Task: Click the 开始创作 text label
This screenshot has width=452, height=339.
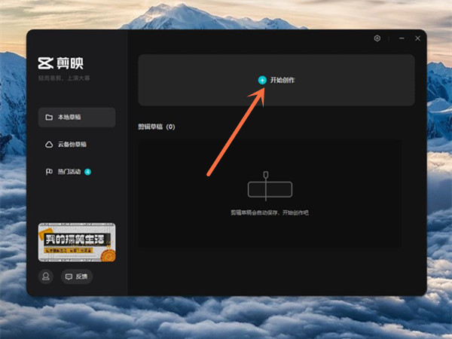Action: pos(282,80)
